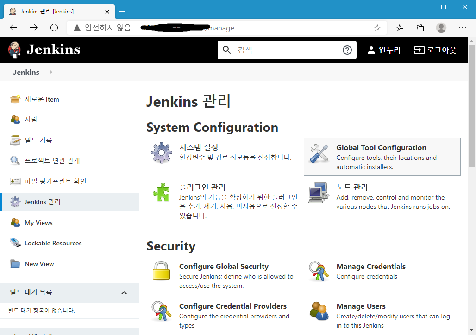The image size is (476, 335).
Task: Close the Jenkins 관리 browser tab
Action: click(x=107, y=12)
